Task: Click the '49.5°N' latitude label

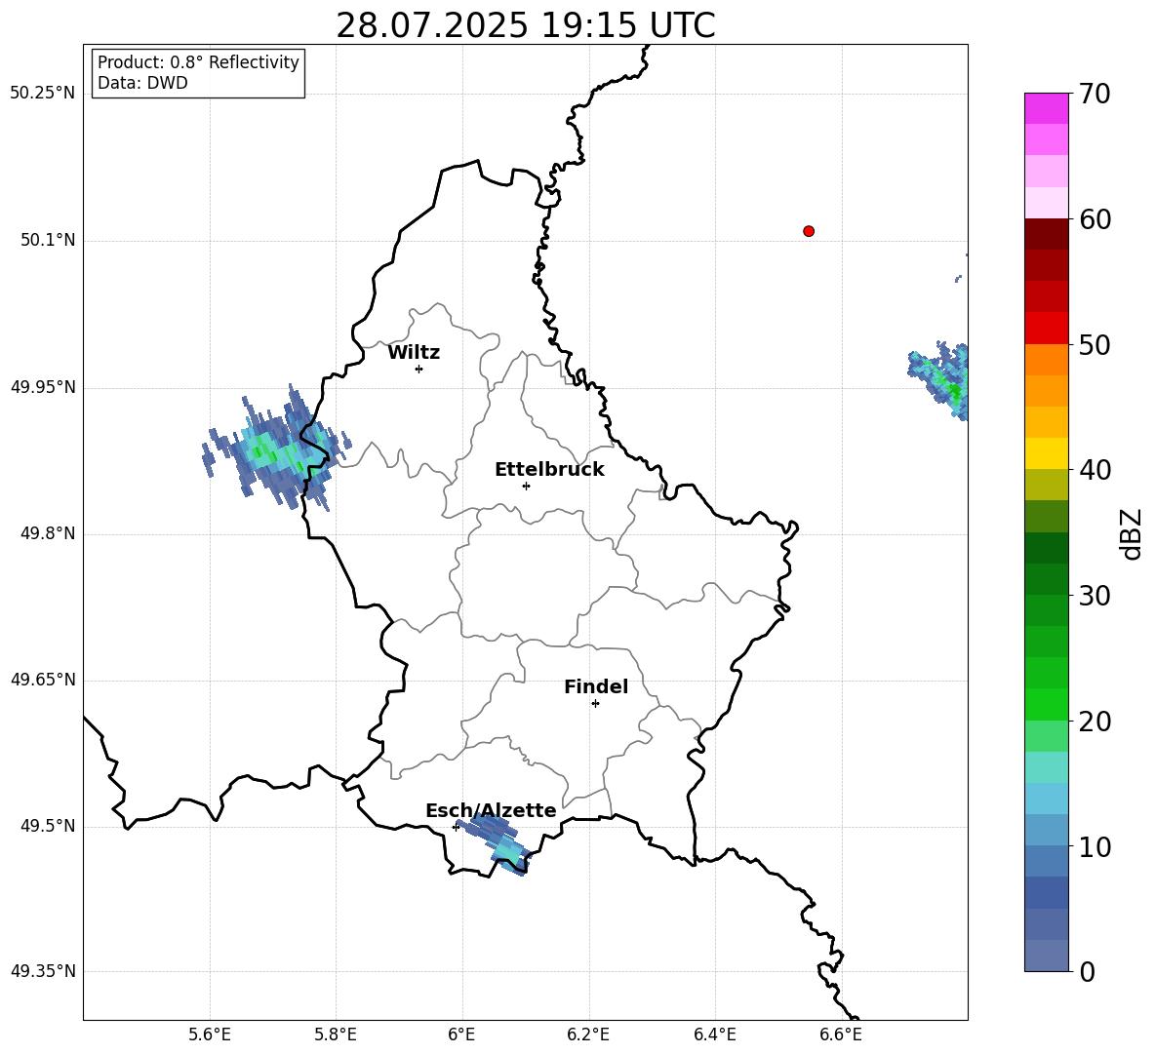Action: [x=48, y=827]
